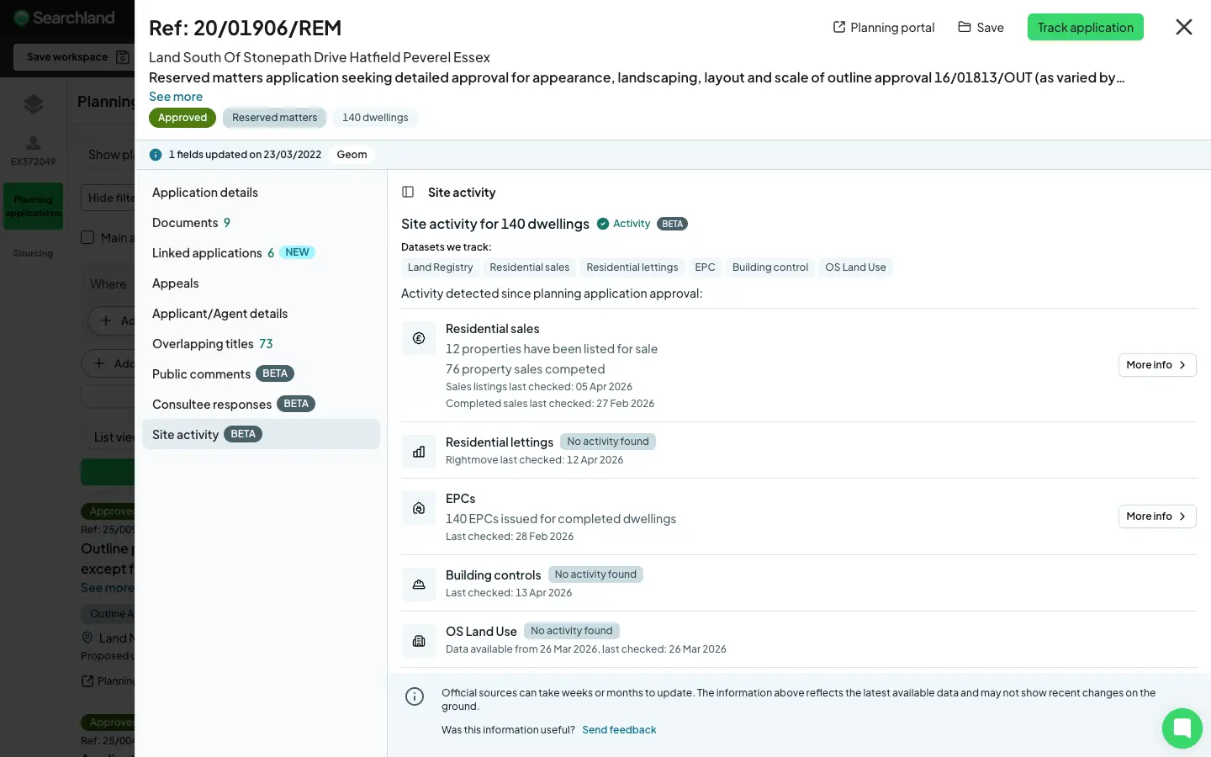Image resolution: width=1211 pixels, height=757 pixels.
Task: Click the Land Registry dataset chip
Action: click(x=440, y=267)
